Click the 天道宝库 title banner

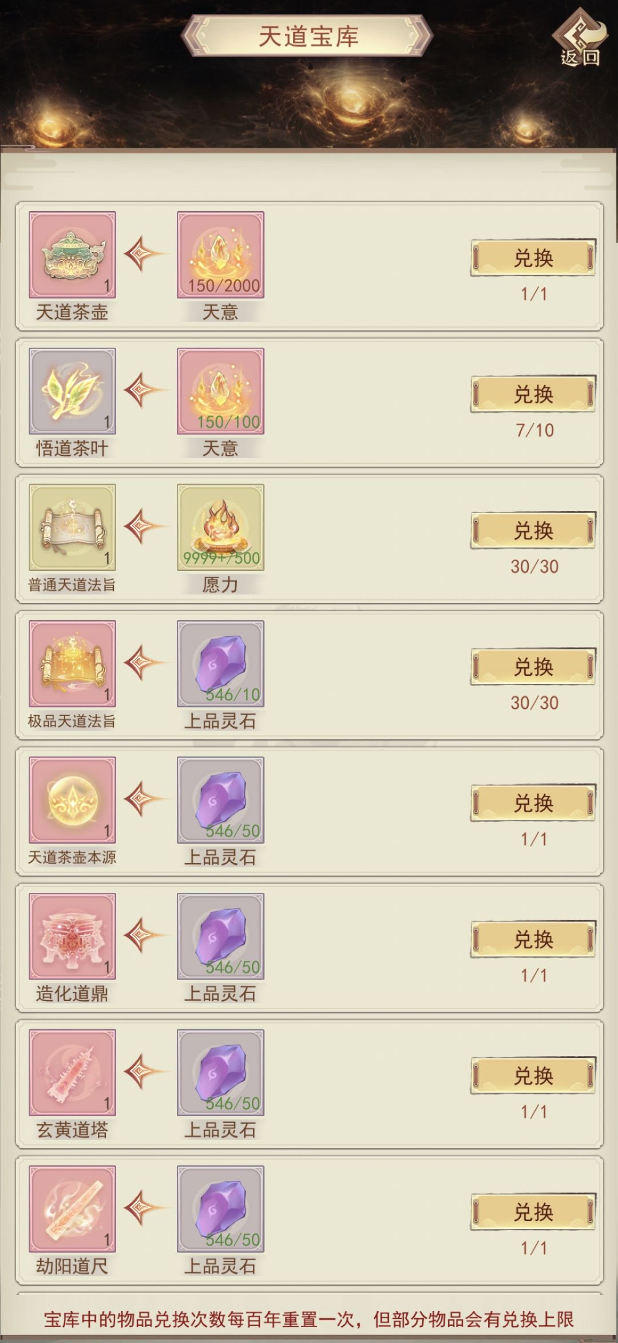(308, 36)
